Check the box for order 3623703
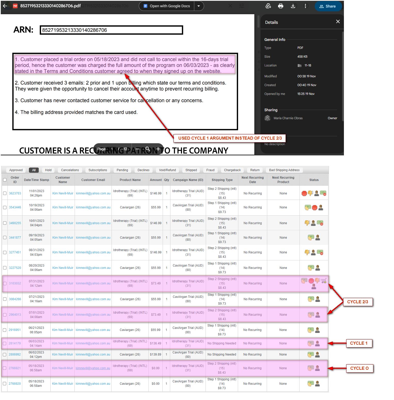394x400 pixels. tap(5, 193)
